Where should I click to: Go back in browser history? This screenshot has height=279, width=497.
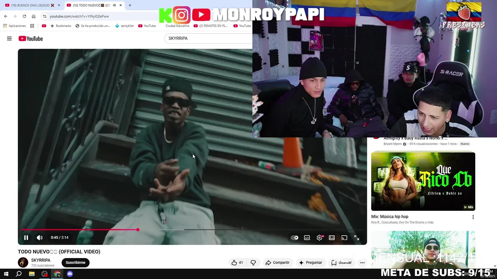5,16
